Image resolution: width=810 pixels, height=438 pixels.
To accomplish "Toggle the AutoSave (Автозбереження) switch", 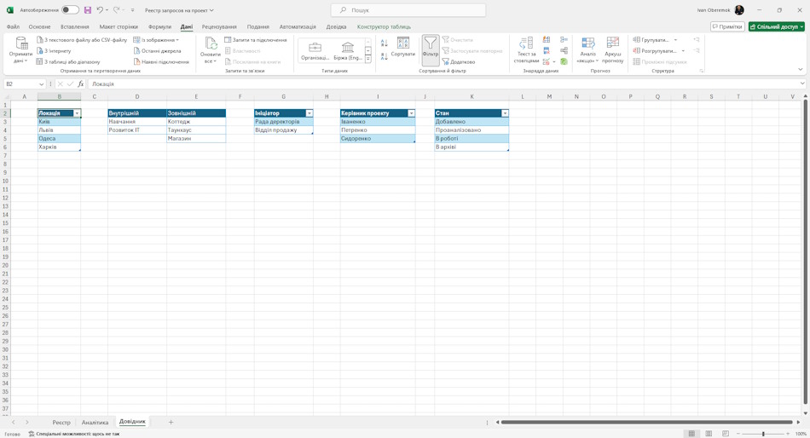I will pos(70,10).
